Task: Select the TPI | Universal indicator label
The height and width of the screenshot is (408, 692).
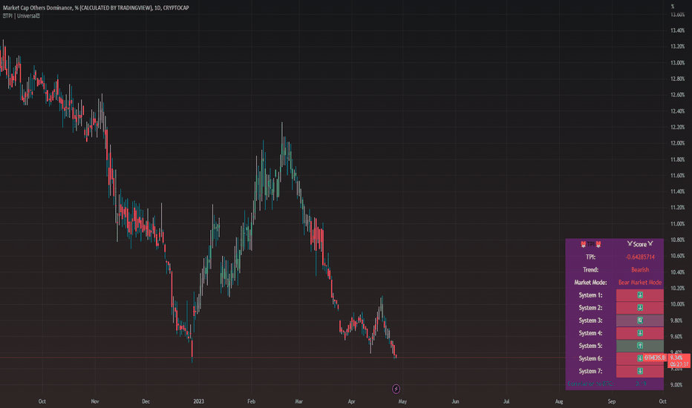Action: [22, 16]
